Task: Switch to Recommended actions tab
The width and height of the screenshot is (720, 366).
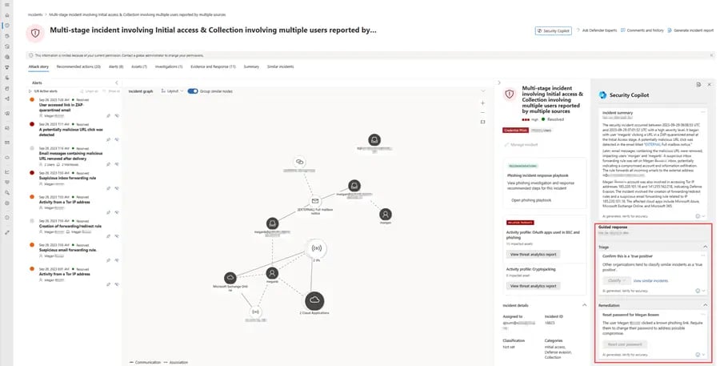Action: point(78,66)
